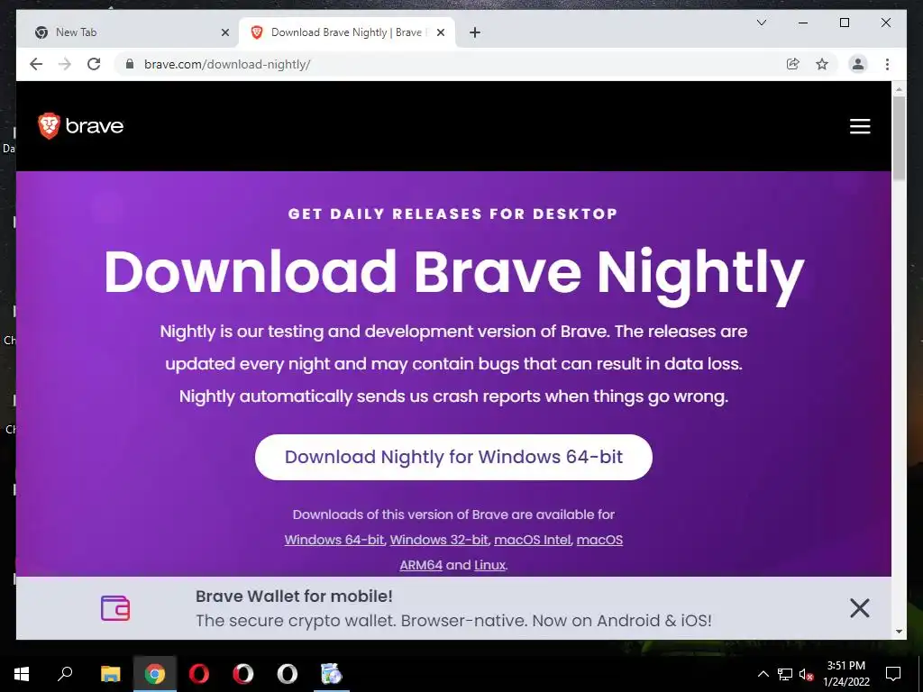This screenshot has height=692, width=923.
Task: Open Windows notification center
Action: pos(893,674)
